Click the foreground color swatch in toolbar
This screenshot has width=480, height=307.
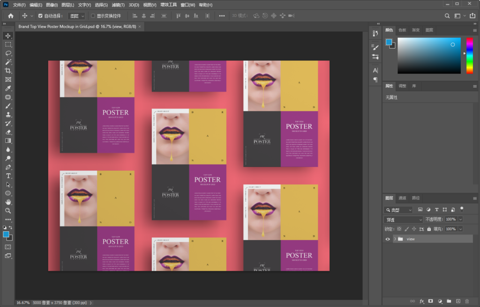6,234
